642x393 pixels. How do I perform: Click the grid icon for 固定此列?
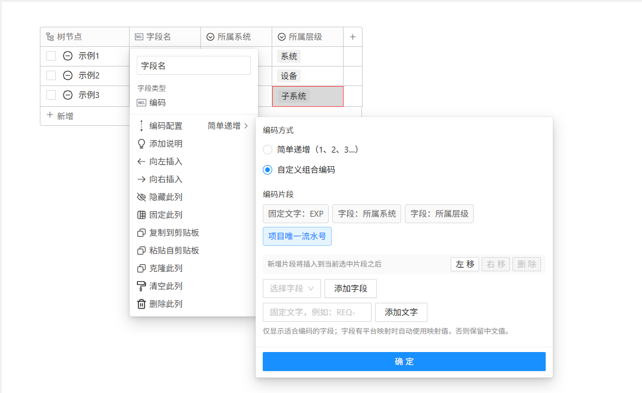[141, 215]
